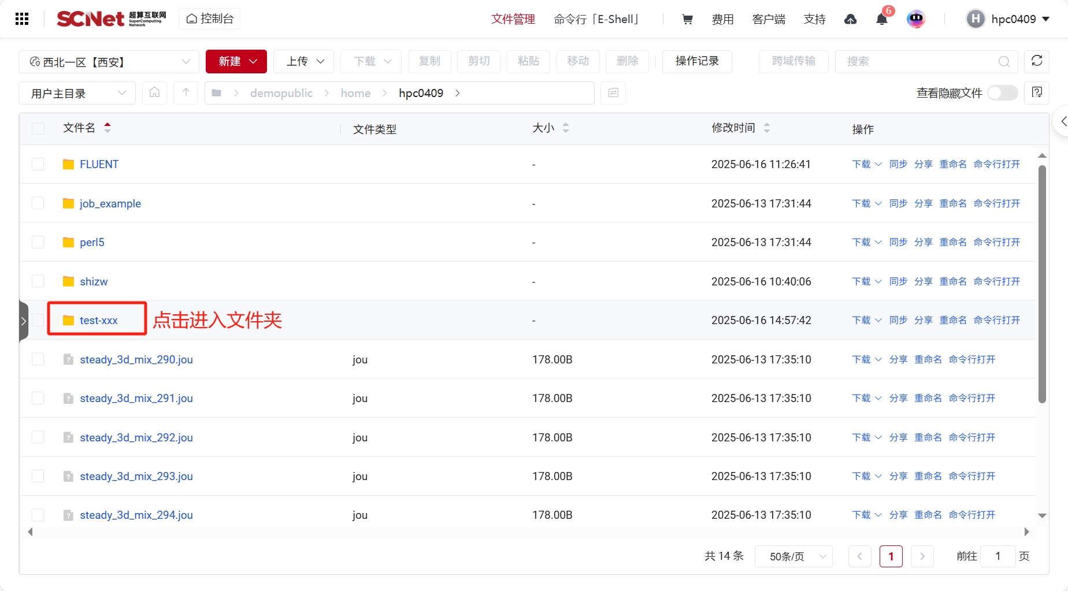Switch to 命令行 E-Shell tab
This screenshot has width=1068, height=591.
(596, 20)
